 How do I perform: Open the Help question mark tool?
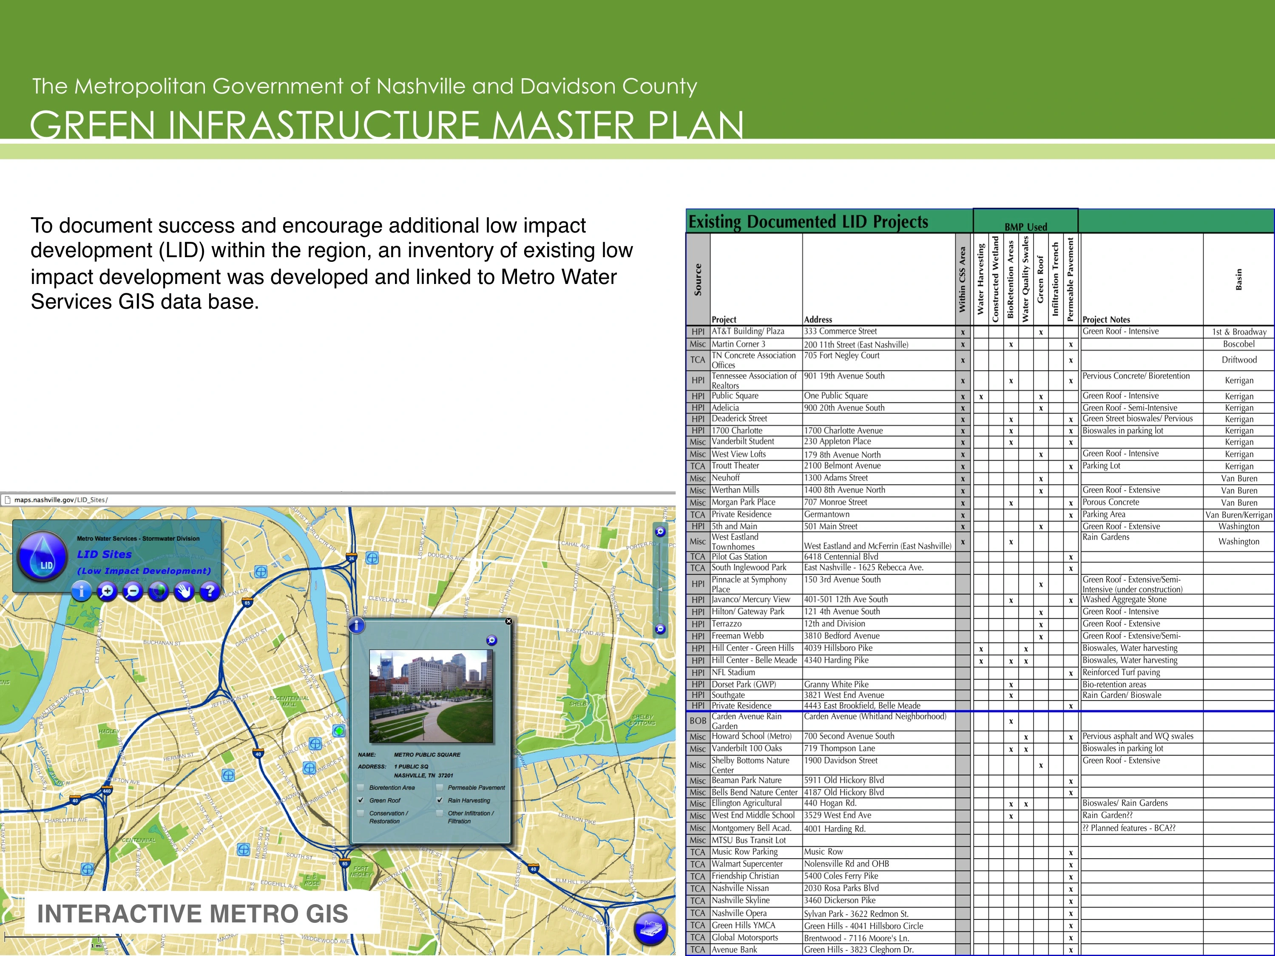pyautogui.click(x=210, y=591)
